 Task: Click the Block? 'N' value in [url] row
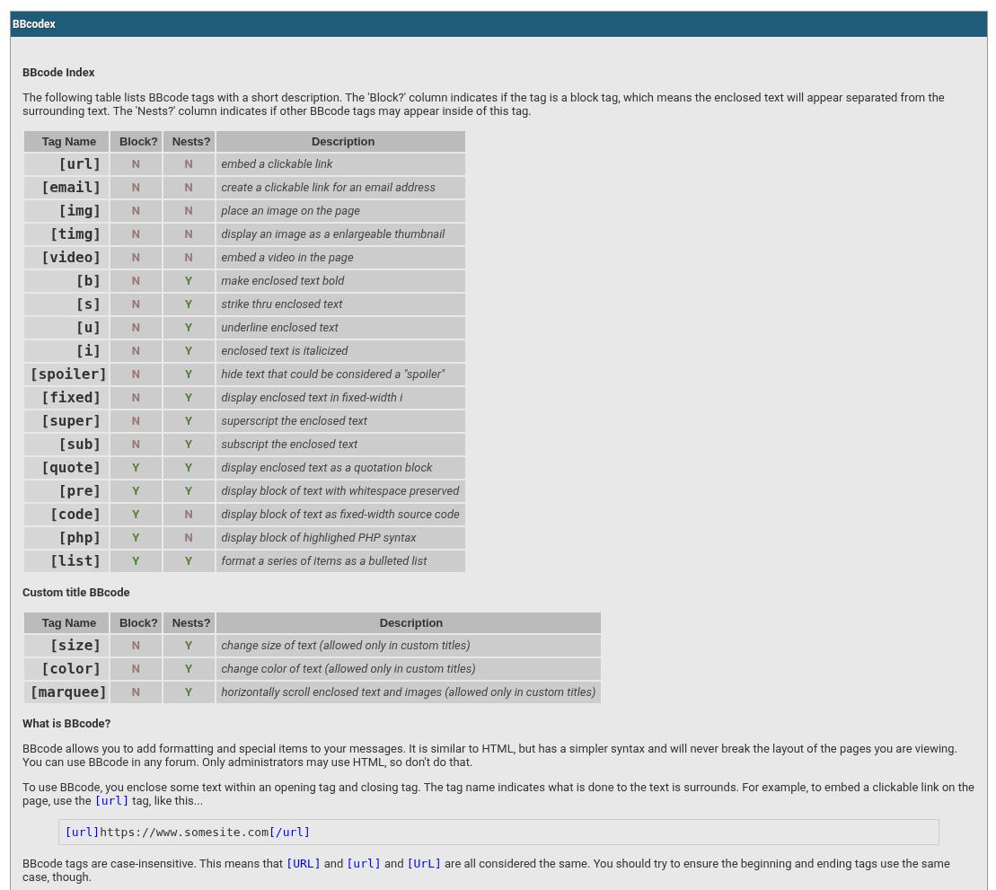point(136,163)
